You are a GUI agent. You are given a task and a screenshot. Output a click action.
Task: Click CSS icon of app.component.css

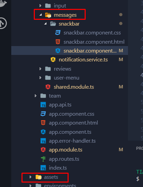[x=43, y=114]
